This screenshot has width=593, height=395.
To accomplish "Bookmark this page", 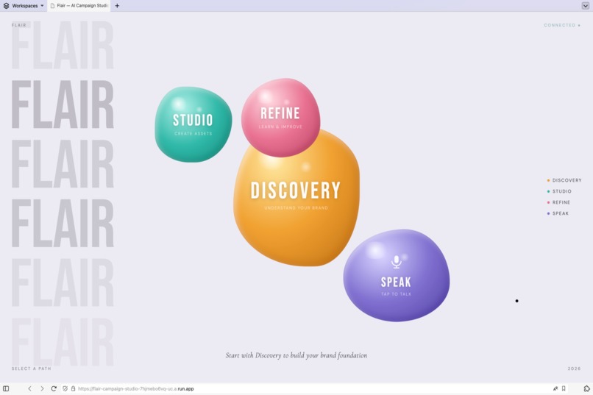I will 564,388.
